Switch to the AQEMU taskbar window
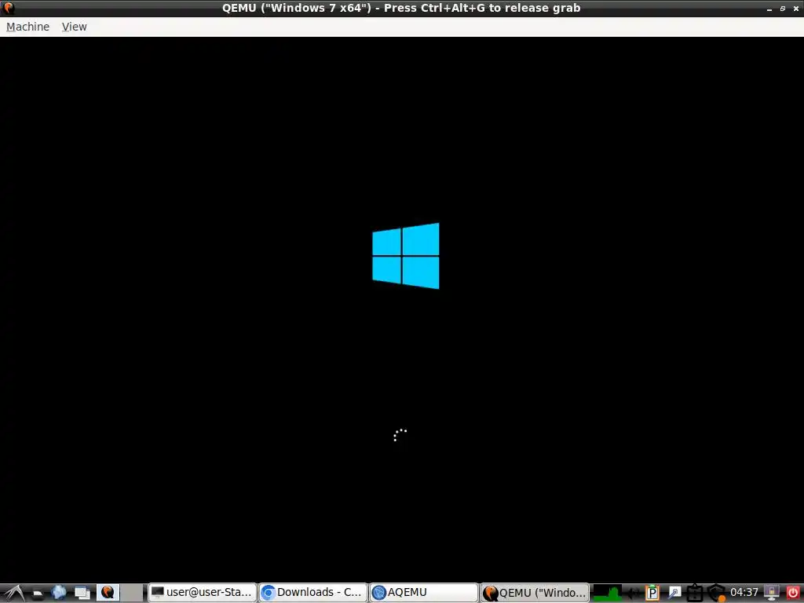The image size is (804, 603). 424,593
